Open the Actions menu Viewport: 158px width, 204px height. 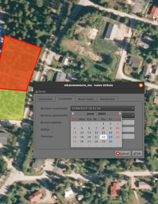[x=40, y=92]
